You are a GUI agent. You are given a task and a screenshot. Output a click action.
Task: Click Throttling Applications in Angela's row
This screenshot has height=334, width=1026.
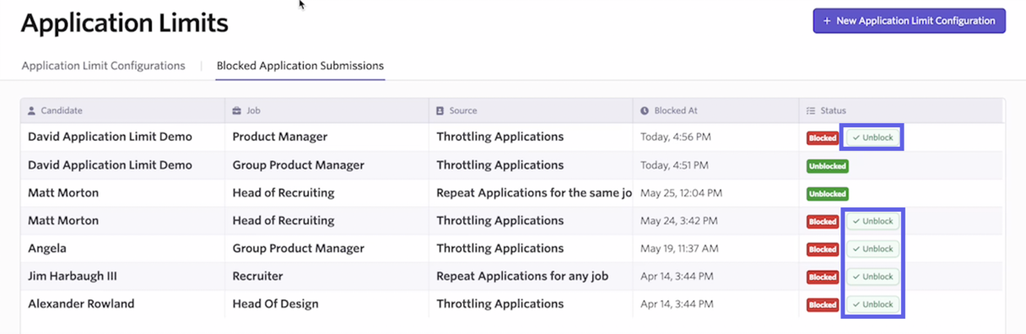click(x=499, y=249)
